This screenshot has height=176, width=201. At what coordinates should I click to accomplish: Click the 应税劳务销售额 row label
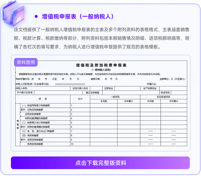pos(36,114)
